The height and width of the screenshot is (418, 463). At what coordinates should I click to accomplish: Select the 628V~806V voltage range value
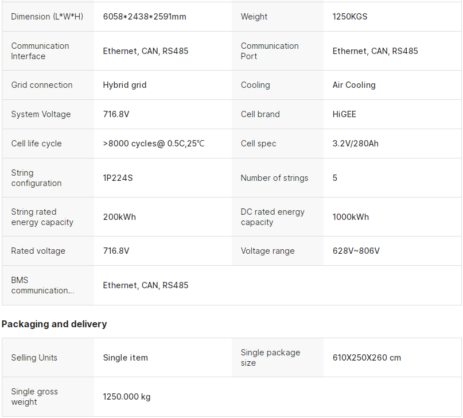pyautogui.click(x=356, y=251)
